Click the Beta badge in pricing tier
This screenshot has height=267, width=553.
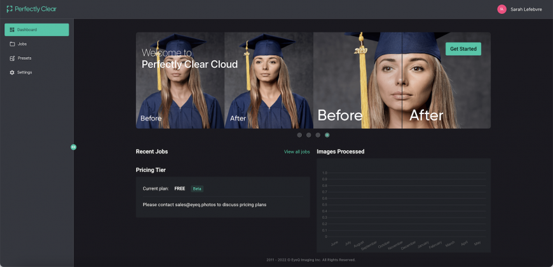click(x=197, y=189)
